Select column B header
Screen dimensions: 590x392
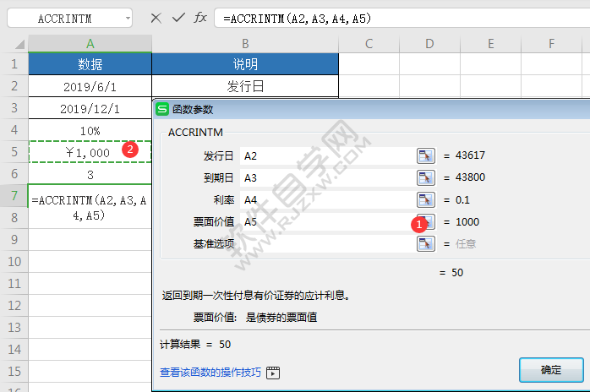(x=245, y=44)
